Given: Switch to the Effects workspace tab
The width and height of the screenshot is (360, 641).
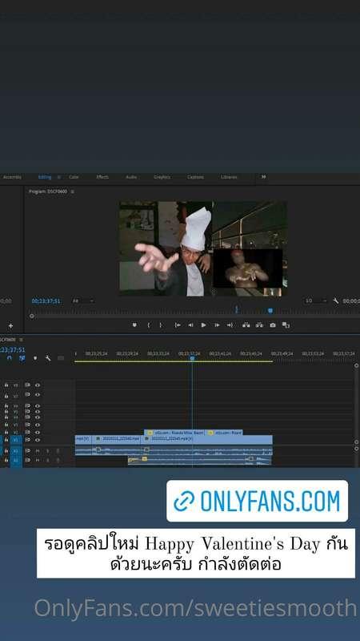Looking at the screenshot, I should [x=102, y=177].
